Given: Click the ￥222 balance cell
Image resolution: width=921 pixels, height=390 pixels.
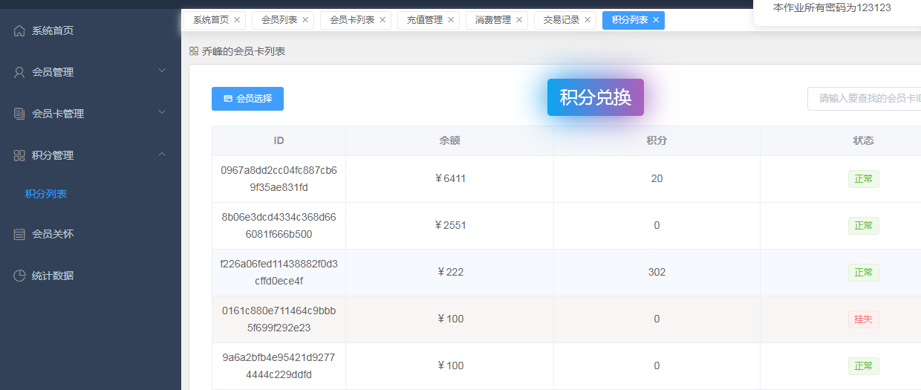Looking at the screenshot, I should [x=450, y=273].
